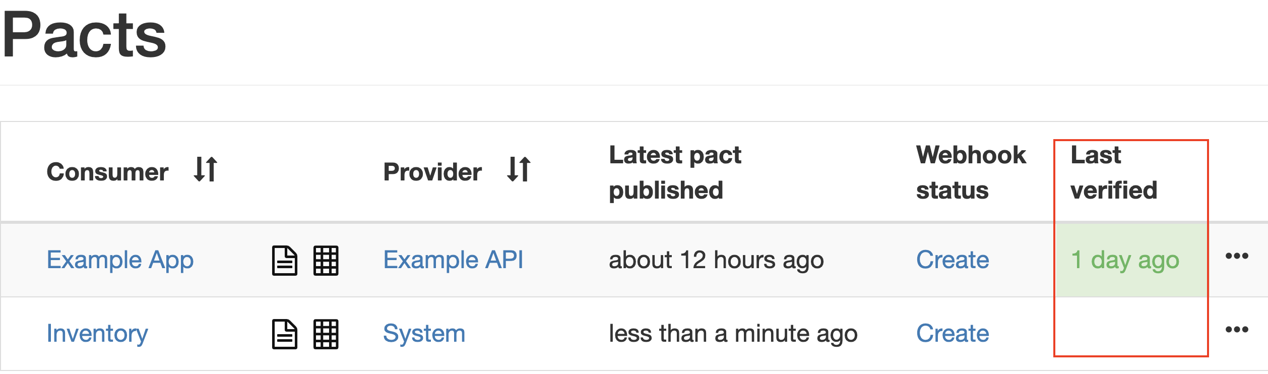
Task: Click the 'Latest pact published' column header
Action: point(675,172)
